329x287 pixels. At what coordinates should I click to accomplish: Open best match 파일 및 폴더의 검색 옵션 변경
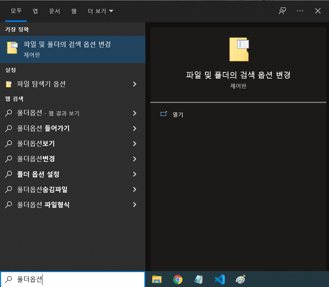pos(73,49)
